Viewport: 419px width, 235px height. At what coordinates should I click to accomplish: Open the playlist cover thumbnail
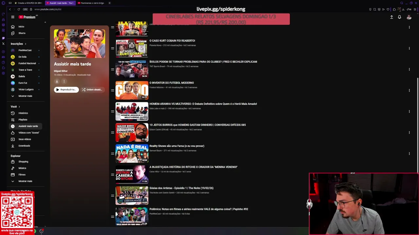coord(80,43)
